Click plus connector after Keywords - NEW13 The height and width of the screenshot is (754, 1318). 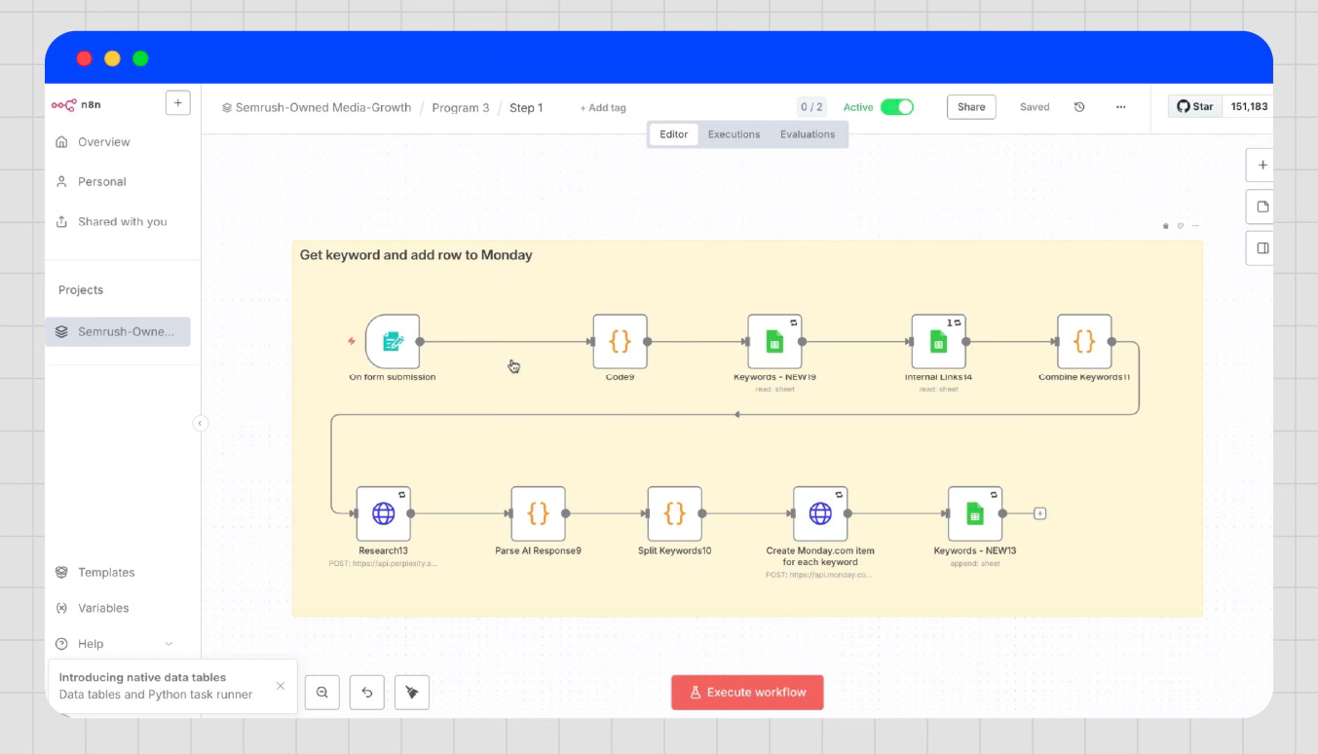click(1039, 513)
